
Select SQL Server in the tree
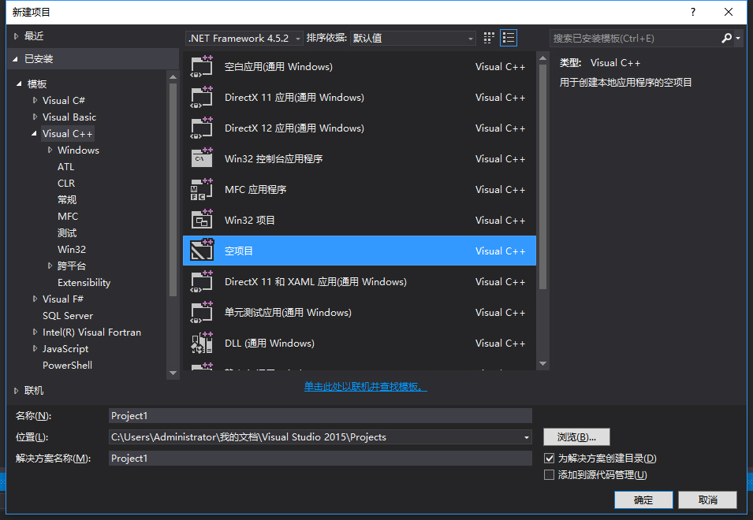tap(68, 316)
